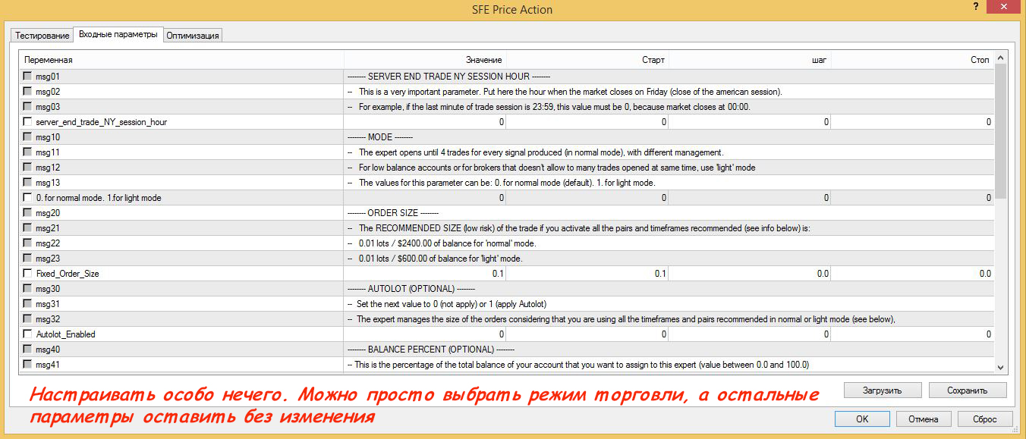Toggle the msg01 checkbox
The image size is (1026, 439).
coord(28,77)
